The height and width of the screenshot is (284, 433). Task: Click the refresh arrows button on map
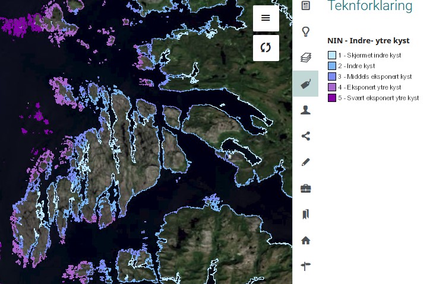(x=266, y=48)
